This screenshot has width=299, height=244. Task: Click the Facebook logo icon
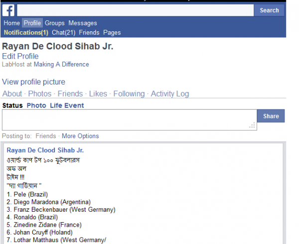[8, 10]
